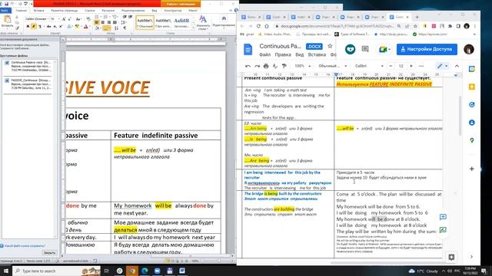The width and height of the screenshot is (492, 276).
Task: Open Word font name dropdown
Action: pos(48,19)
